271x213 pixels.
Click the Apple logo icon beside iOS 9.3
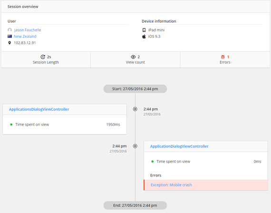pos(144,36)
